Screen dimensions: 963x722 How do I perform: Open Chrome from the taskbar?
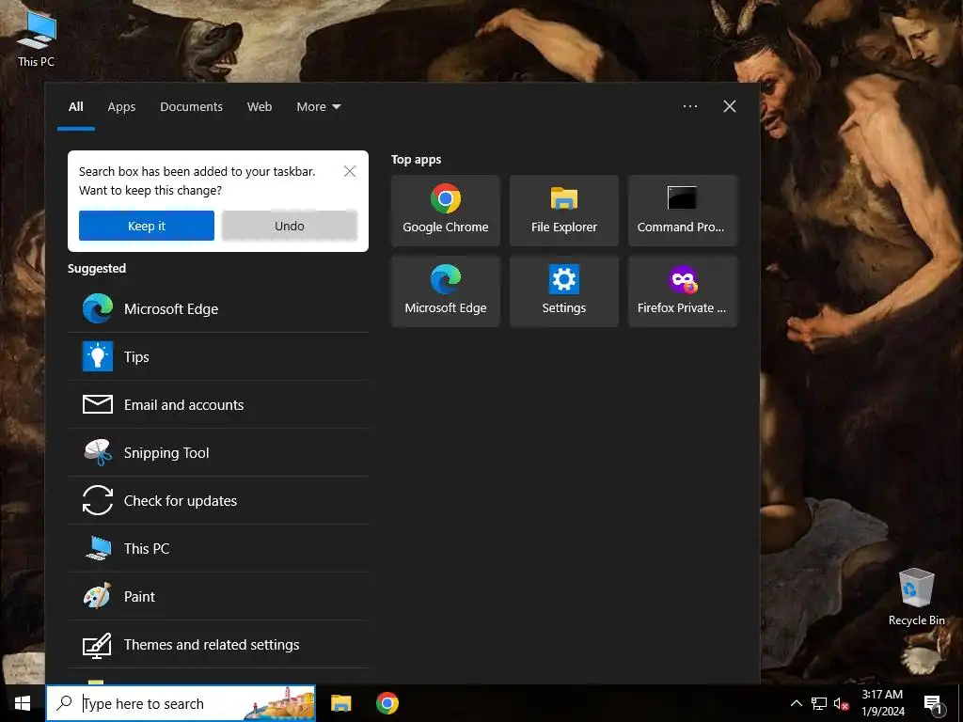(387, 703)
